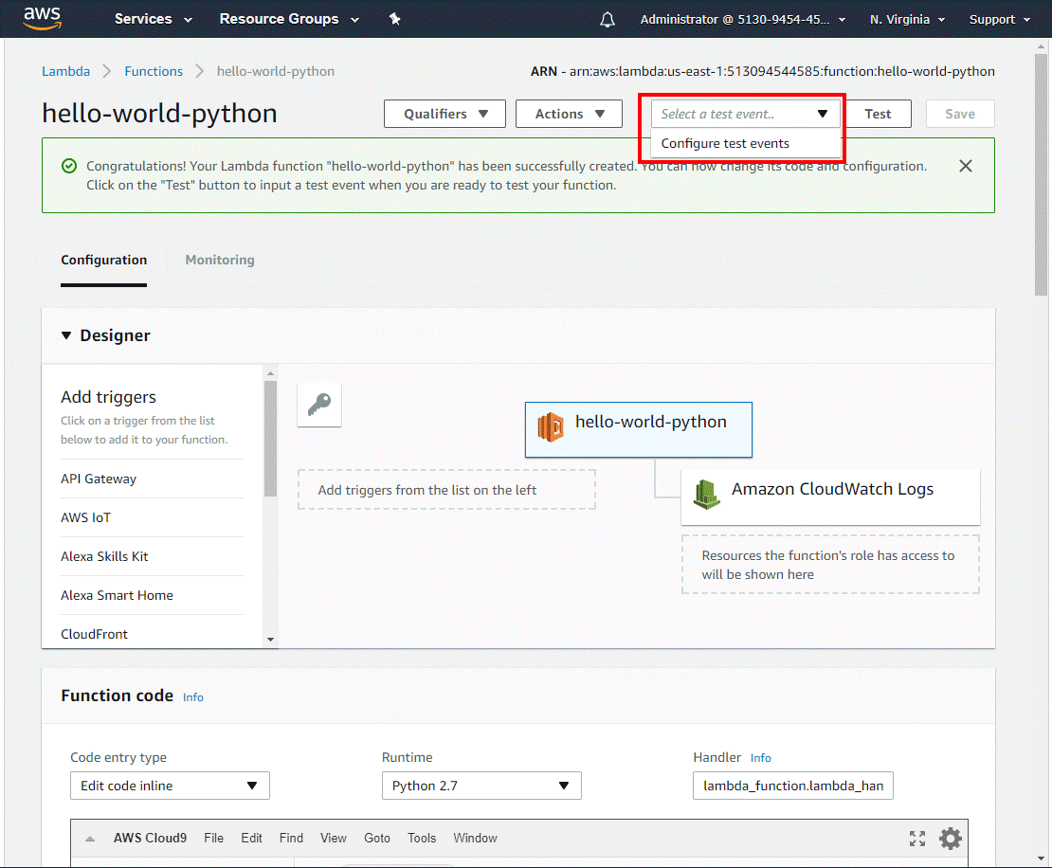Open the Cloud9 Window menu
This screenshot has width=1052, height=868.
click(475, 838)
